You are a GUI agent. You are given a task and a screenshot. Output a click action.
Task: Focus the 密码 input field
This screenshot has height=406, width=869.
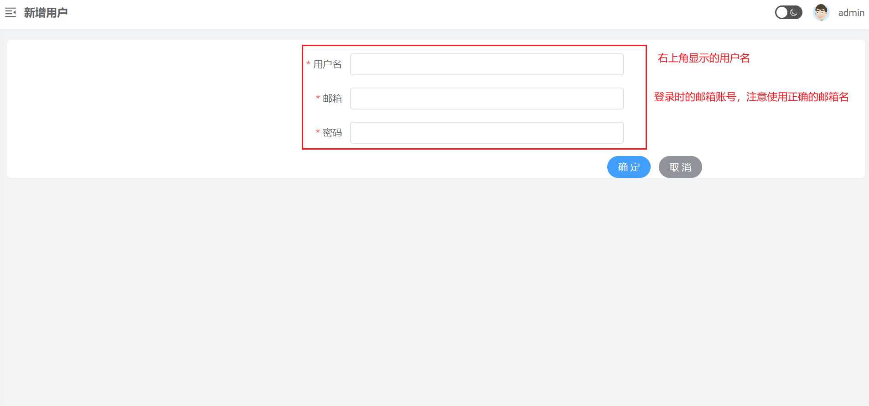click(486, 133)
